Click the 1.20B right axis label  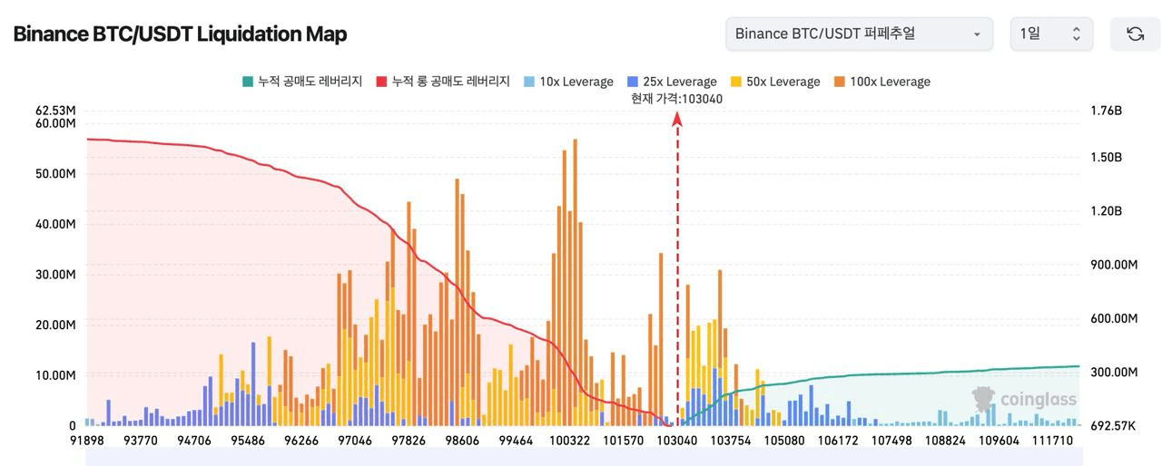pyautogui.click(x=1107, y=211)
